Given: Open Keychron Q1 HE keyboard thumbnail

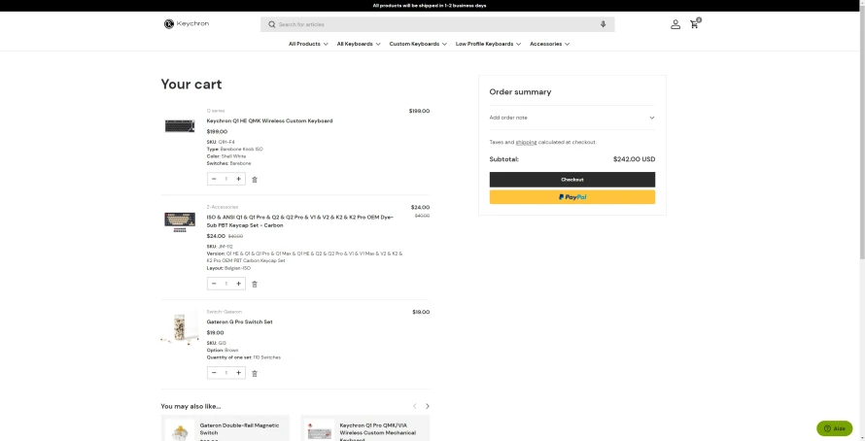Looking at the screenshot, I should click(x=180, y=126).
